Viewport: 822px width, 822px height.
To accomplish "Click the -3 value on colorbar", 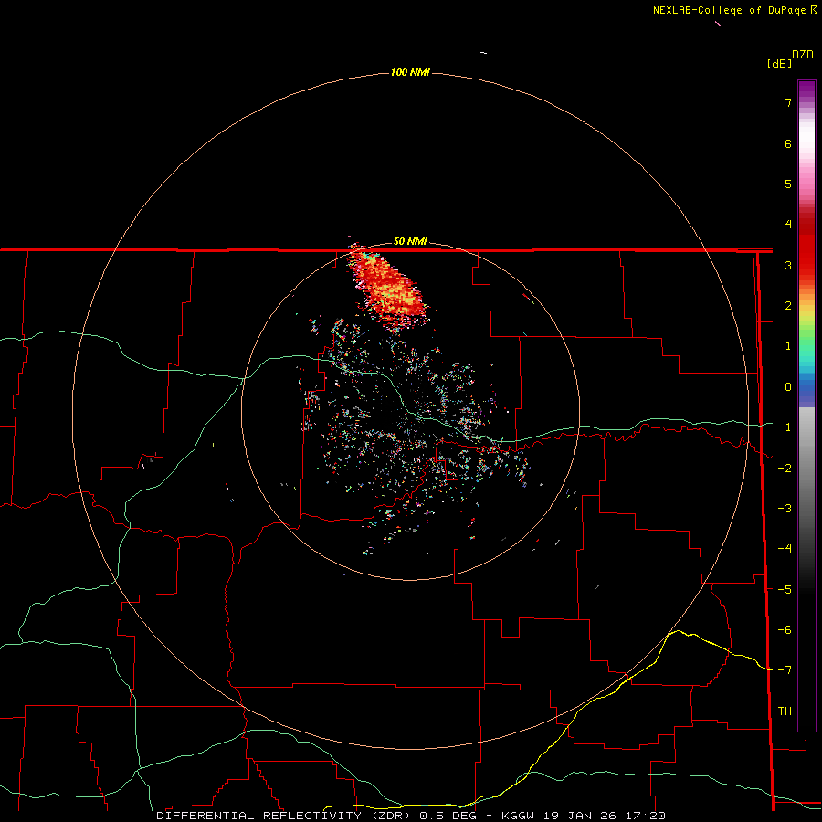I will pyautogui.click(x=785, y=508).
